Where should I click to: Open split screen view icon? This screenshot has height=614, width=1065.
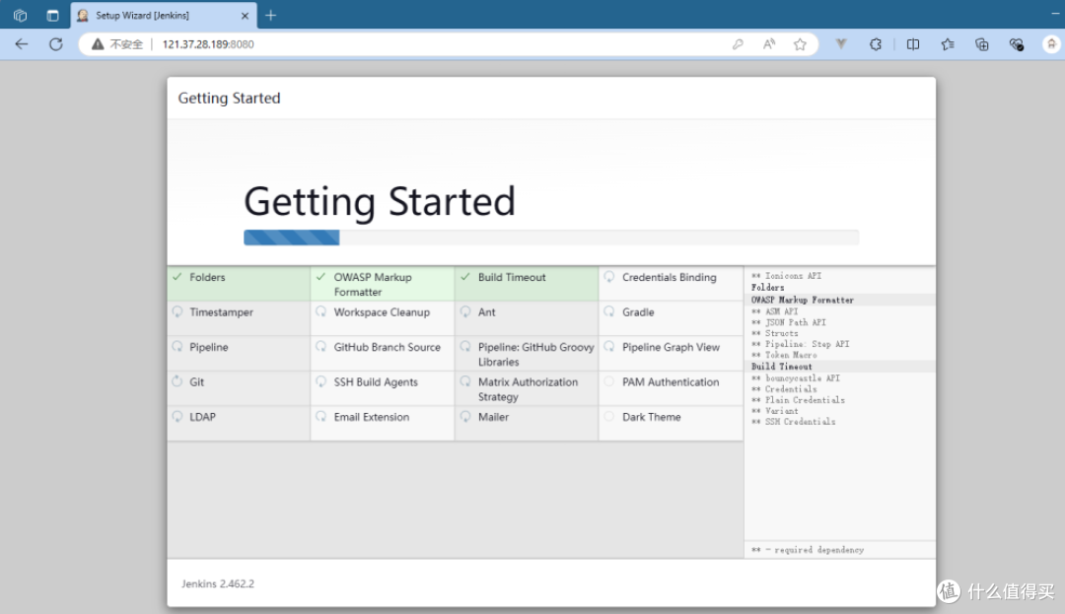coord(913,44)
